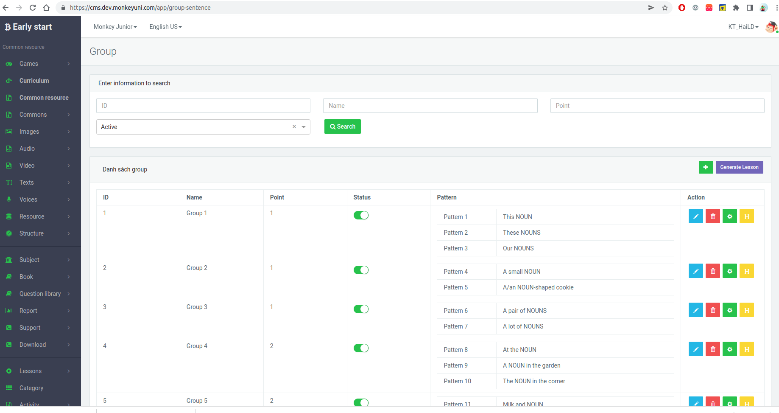Viewport: 779px width, 413px height.
Task: Open the Active status dropdown arrow
Action: click(x=304, y=127)
